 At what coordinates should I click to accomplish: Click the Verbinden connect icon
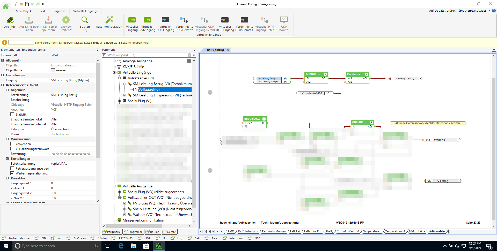(x=10, y=20)
